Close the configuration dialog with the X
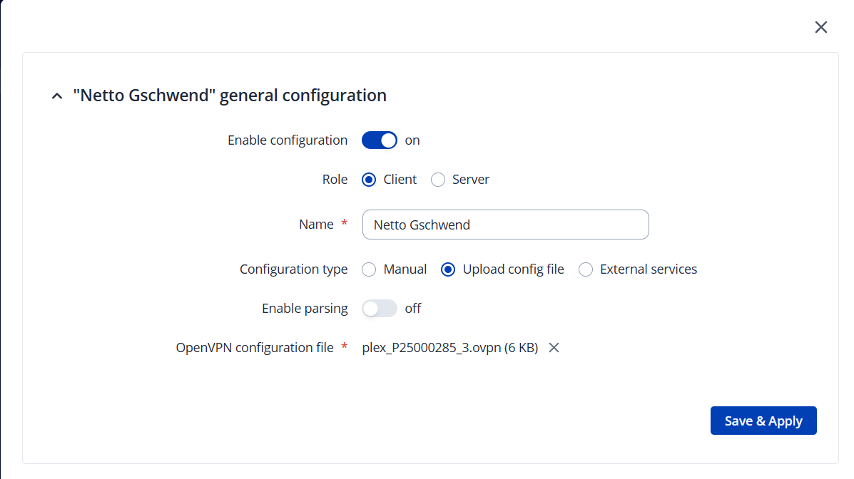The height and width of the screenshot is (479, 854). [x=821, y=27]
